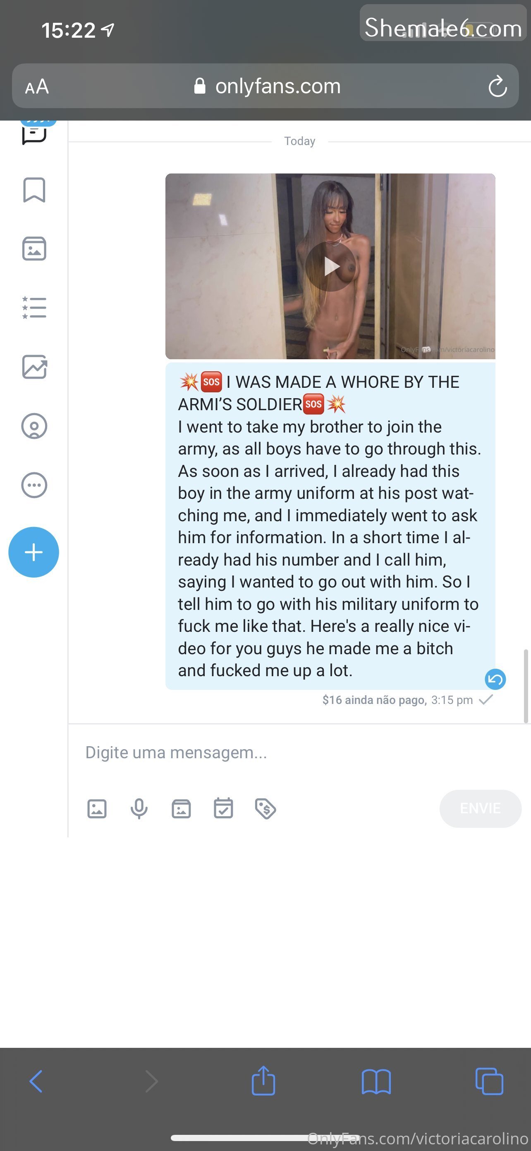Click the unsend message arrow icon
The image size is (531, 1151).
click(495, 679)
